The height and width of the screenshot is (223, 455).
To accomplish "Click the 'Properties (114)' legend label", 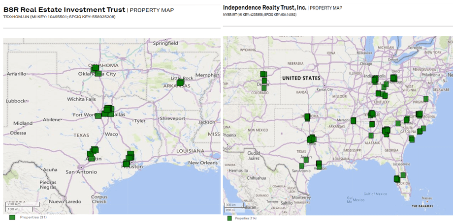I will point(246,218).
